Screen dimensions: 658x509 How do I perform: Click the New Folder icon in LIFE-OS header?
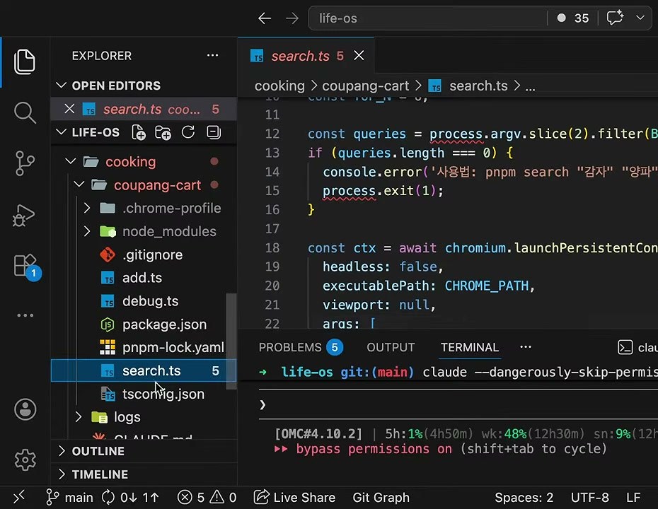(x=163, y=132)
